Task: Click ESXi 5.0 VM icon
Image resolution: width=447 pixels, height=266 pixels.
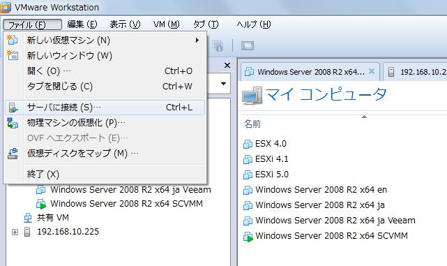Action: 248,175
